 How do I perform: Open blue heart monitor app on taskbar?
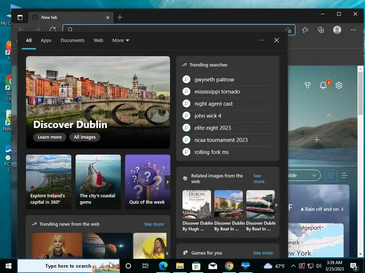point(246,266)
